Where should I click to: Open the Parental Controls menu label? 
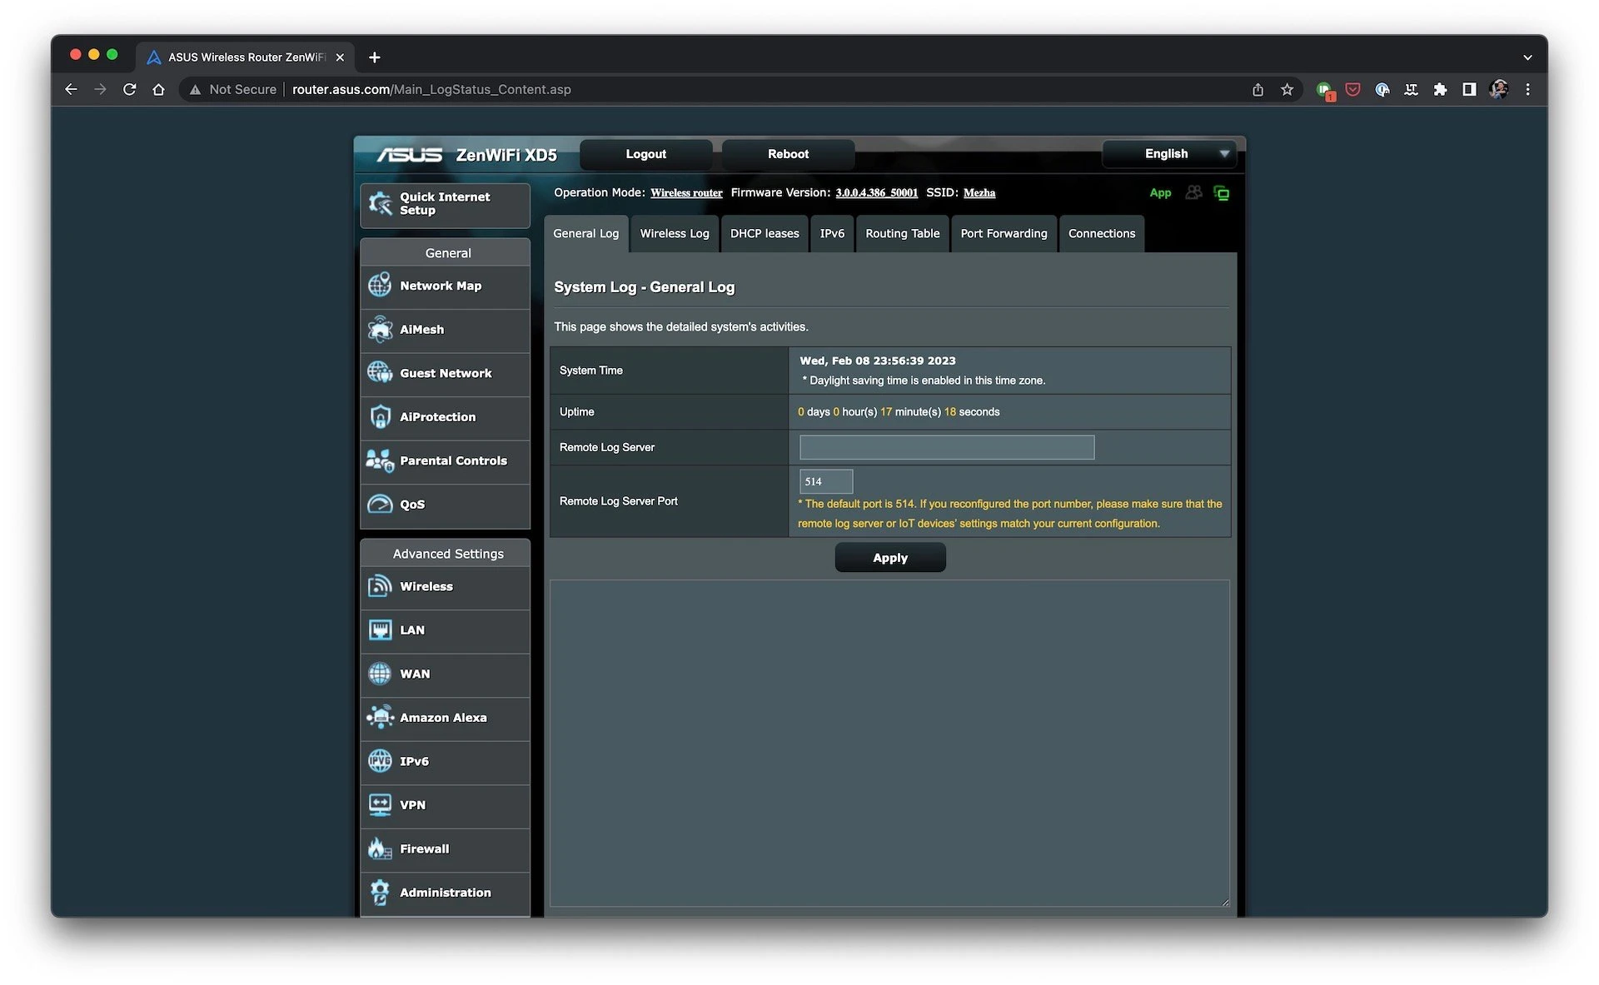click(x=453, y=460)
